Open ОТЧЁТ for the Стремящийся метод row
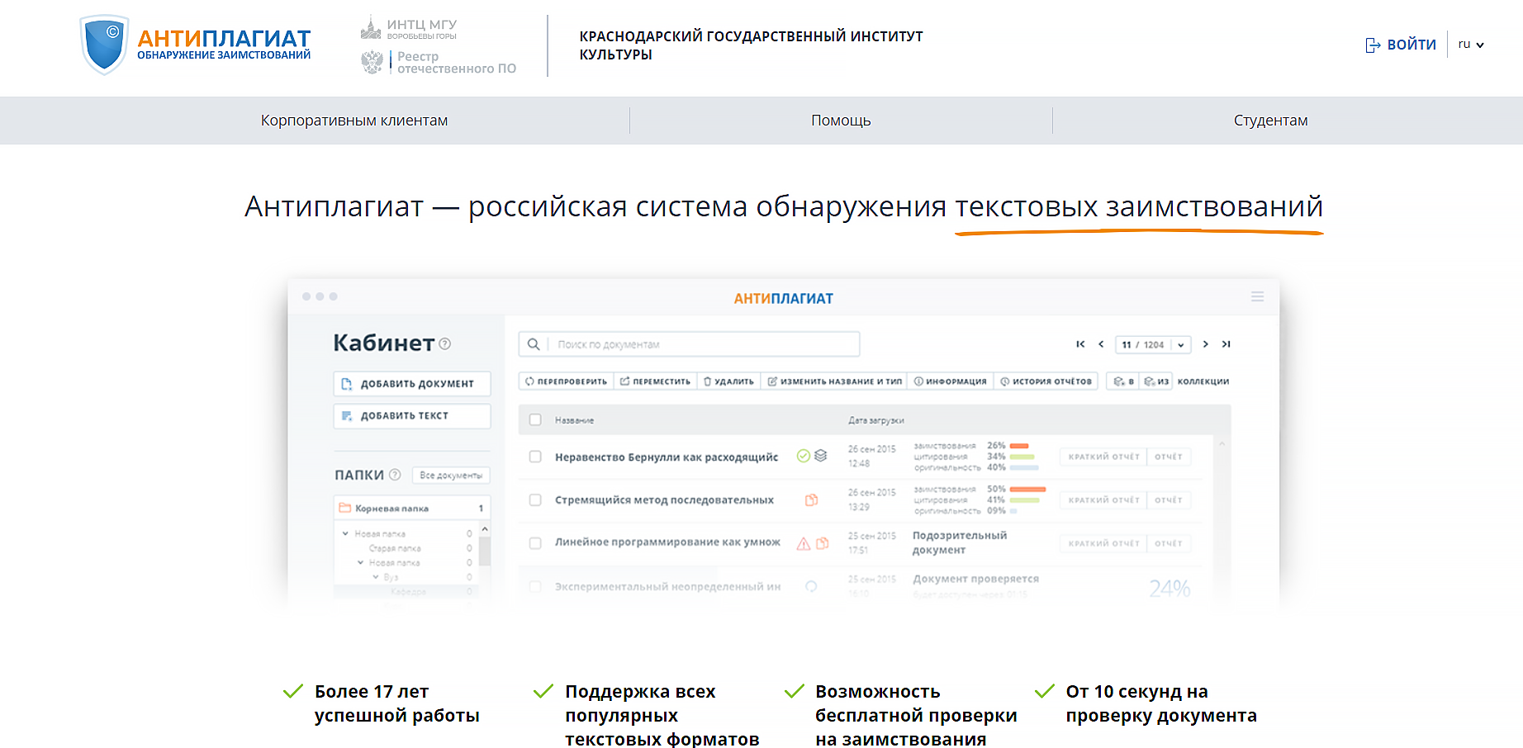 click(1169, 500)
